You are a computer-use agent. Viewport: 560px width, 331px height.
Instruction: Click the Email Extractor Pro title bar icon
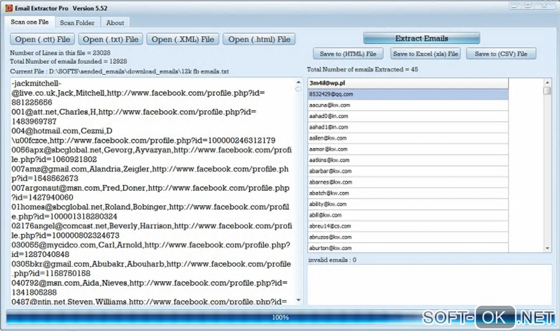pos(8,9)
